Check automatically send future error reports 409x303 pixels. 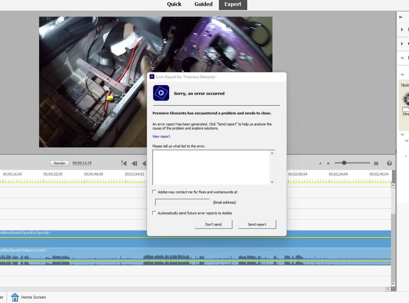tap(154, 213)
